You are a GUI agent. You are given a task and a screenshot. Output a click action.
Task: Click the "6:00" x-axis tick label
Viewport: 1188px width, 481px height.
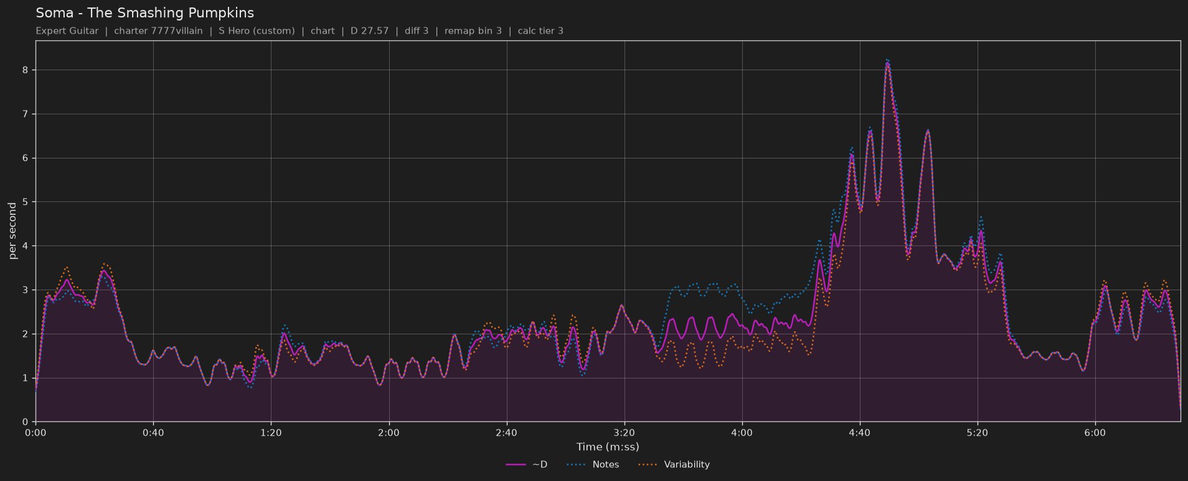pyautogui.click(x=1095, y=433)
